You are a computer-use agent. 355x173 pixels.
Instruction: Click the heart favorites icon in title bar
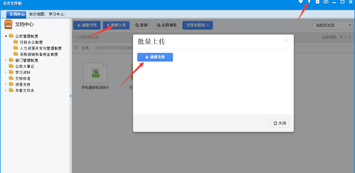pyautogui.click(x=301, y=2)
